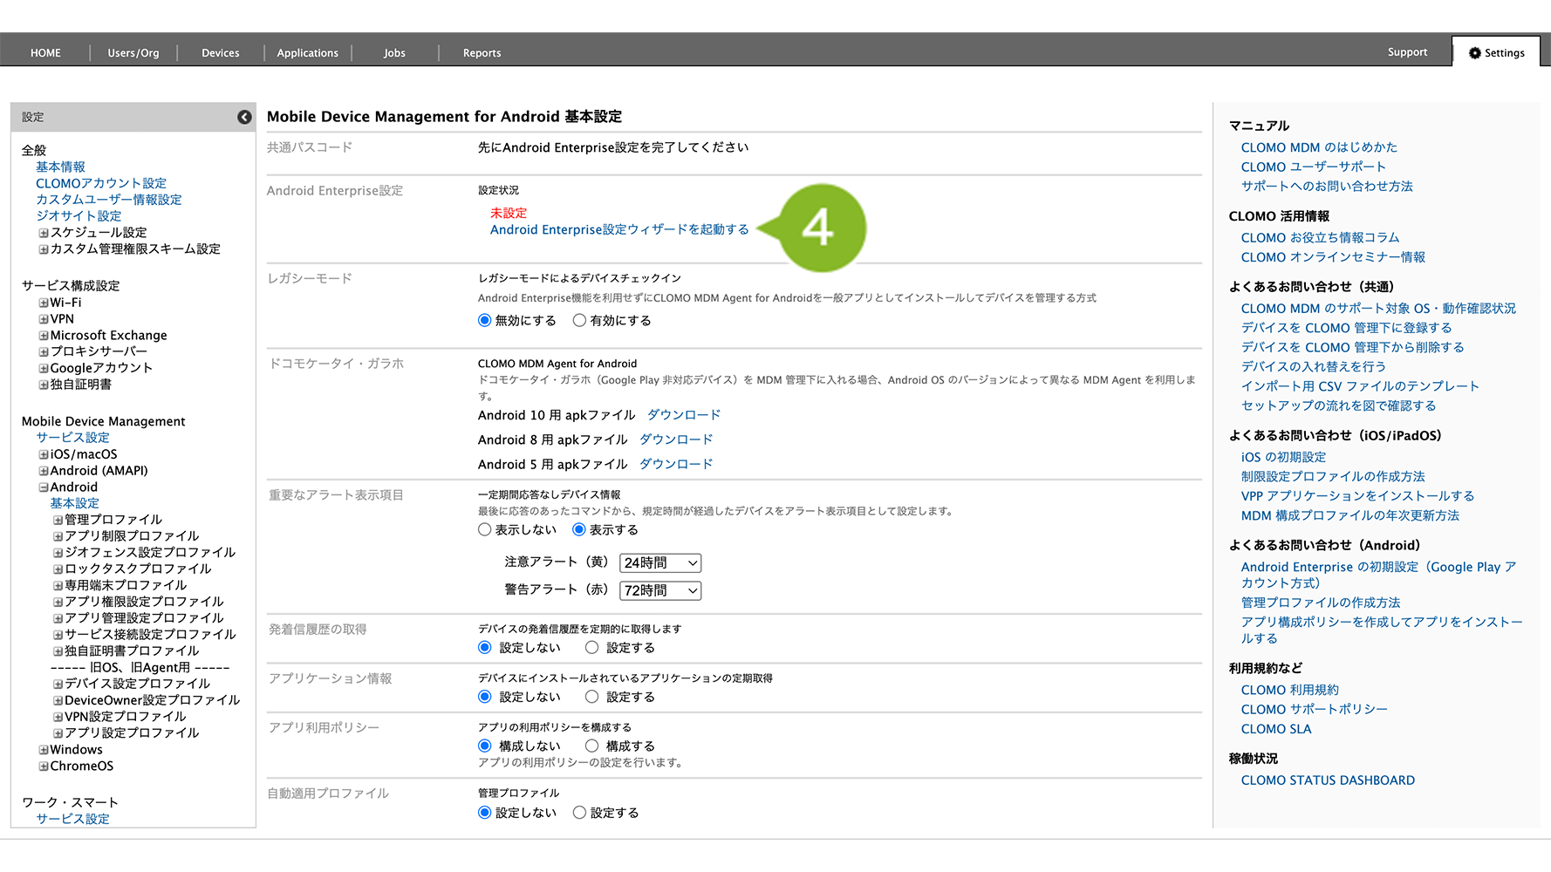Image resolution: width=1551 pixels, height=872 pixels.
Task: Open Settings gear tab
Action: (1496, 52)
